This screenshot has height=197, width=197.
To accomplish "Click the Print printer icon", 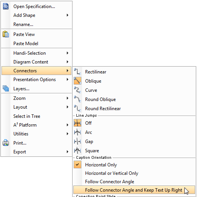I will [x=6, y=143].
